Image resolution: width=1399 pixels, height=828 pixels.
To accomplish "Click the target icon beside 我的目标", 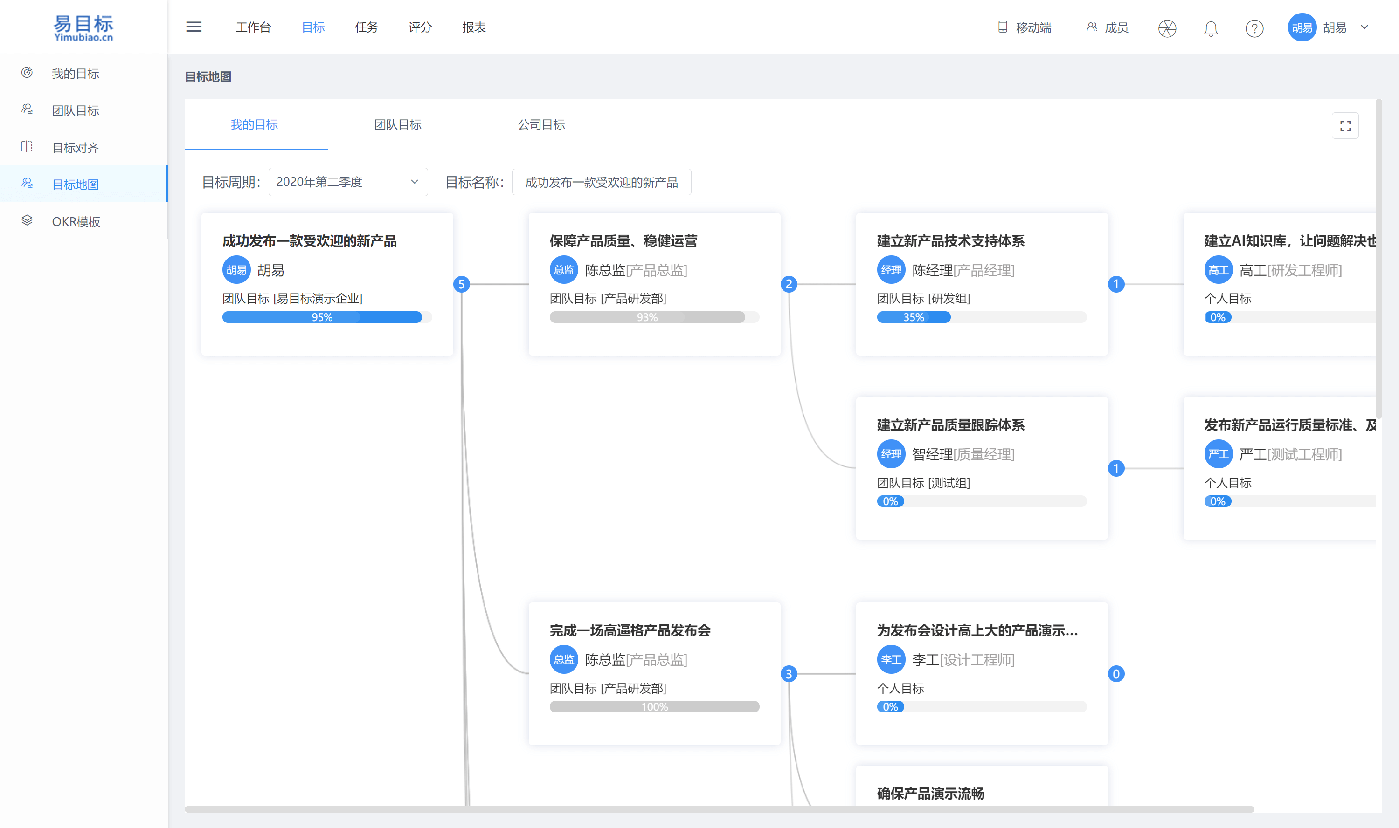I will tap(27, 73).
